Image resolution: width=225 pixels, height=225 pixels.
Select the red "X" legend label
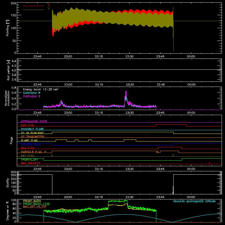(x=49, y=5)
